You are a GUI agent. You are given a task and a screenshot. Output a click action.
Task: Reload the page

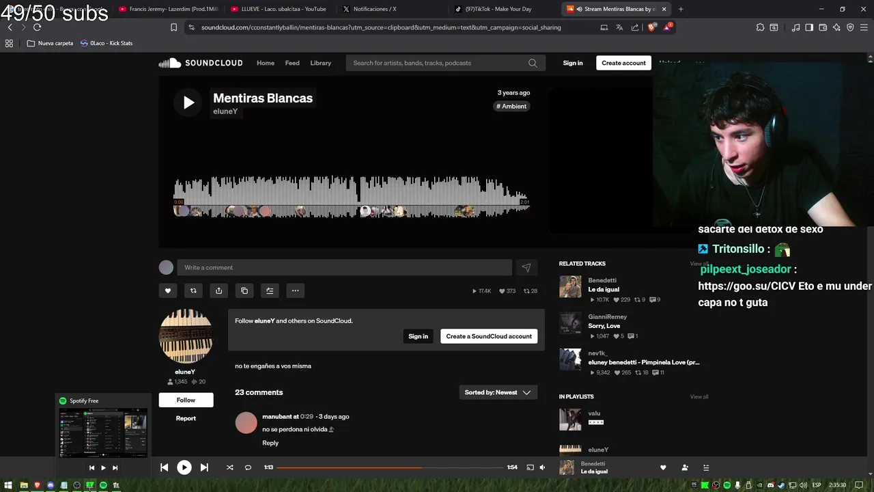click(37, 27)
